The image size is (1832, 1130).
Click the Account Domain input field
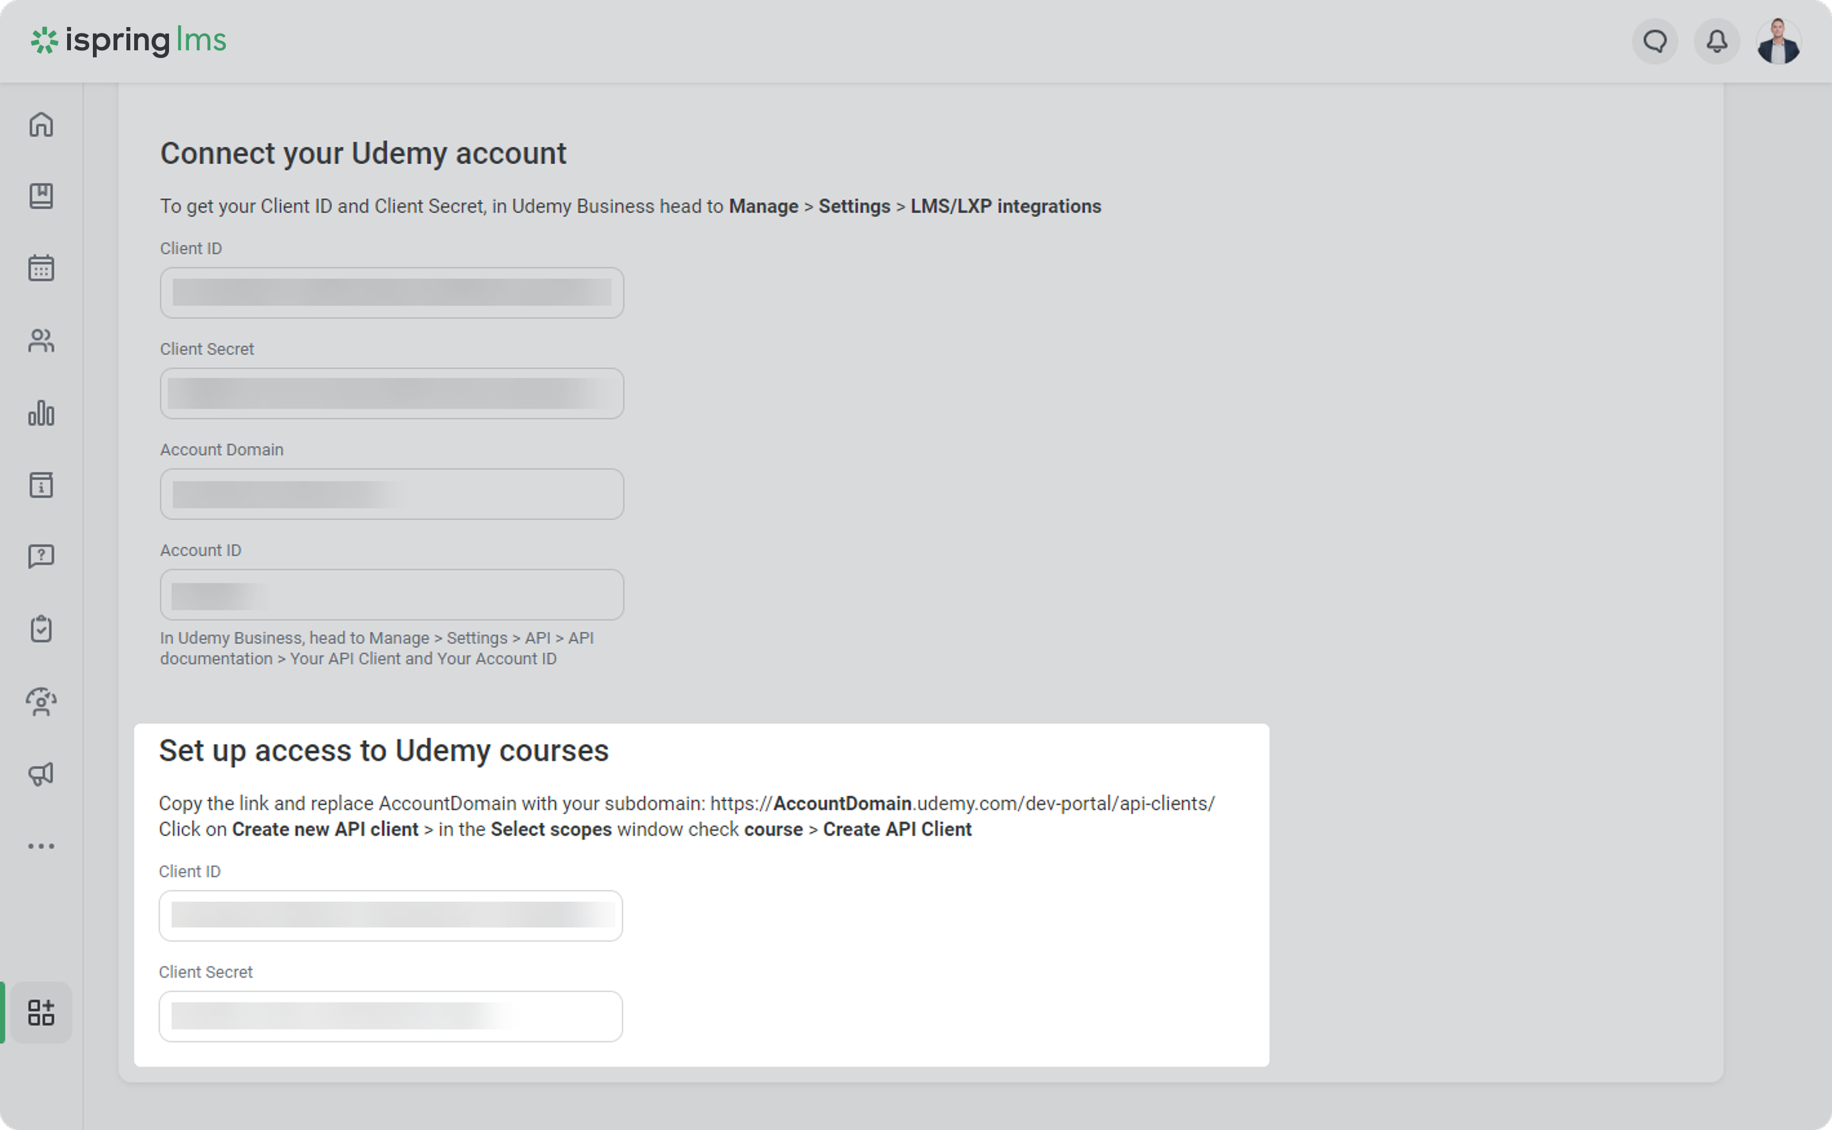coord(392,494)
